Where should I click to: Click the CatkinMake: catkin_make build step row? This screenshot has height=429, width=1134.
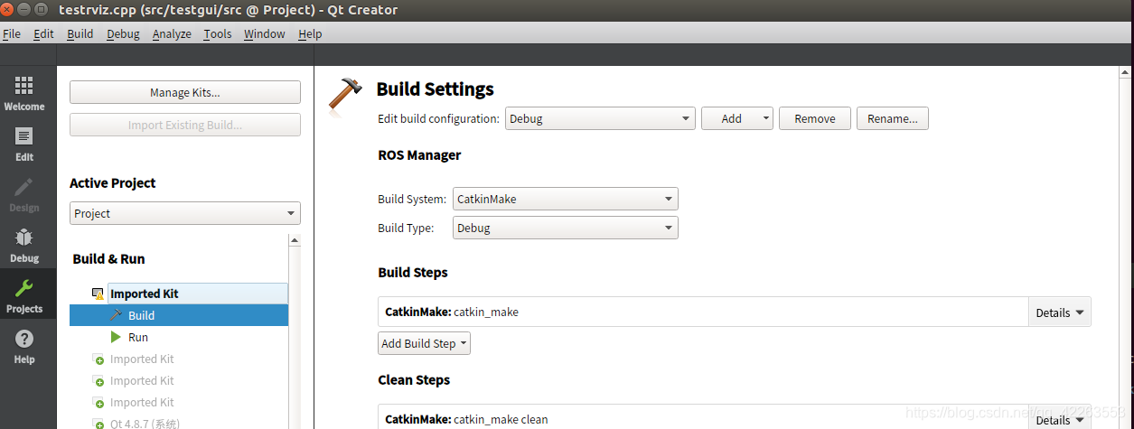703,312
